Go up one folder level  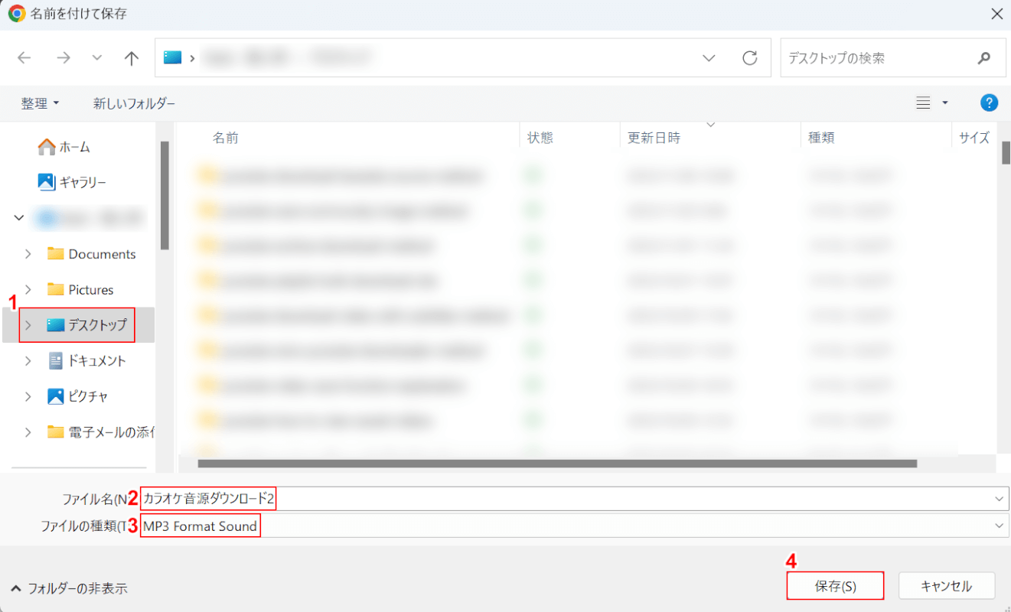[132, 58]
